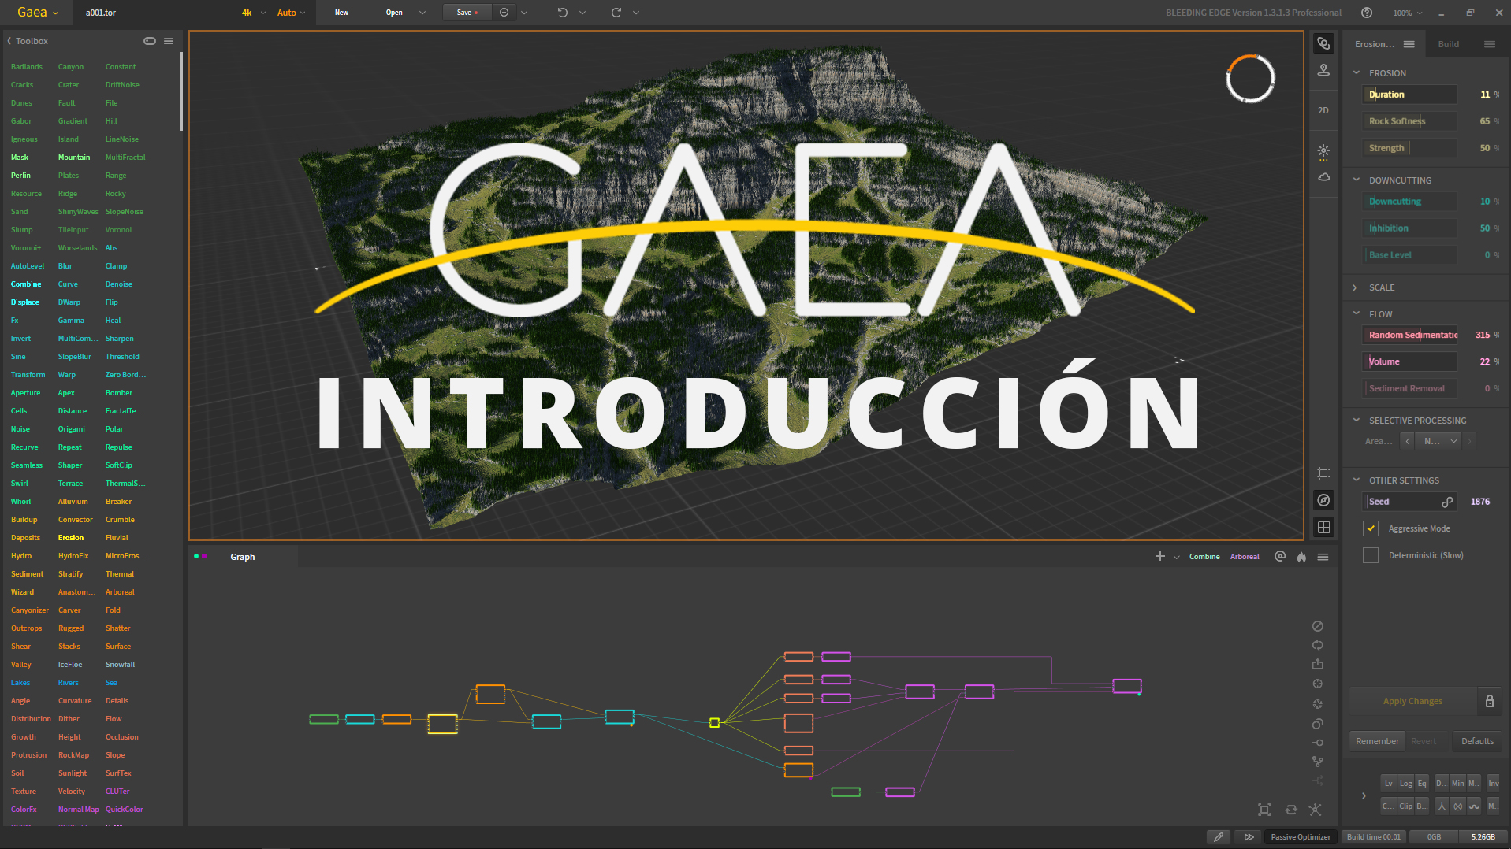
Task: Open the sunlight/lighting settings icon
Action: coord(1323,151)
